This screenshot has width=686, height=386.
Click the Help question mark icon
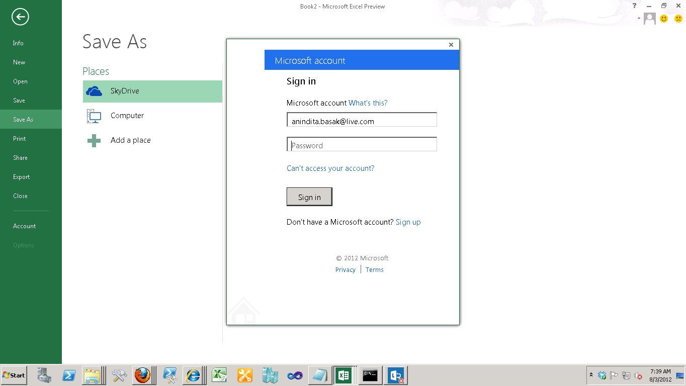pos(634,6)
